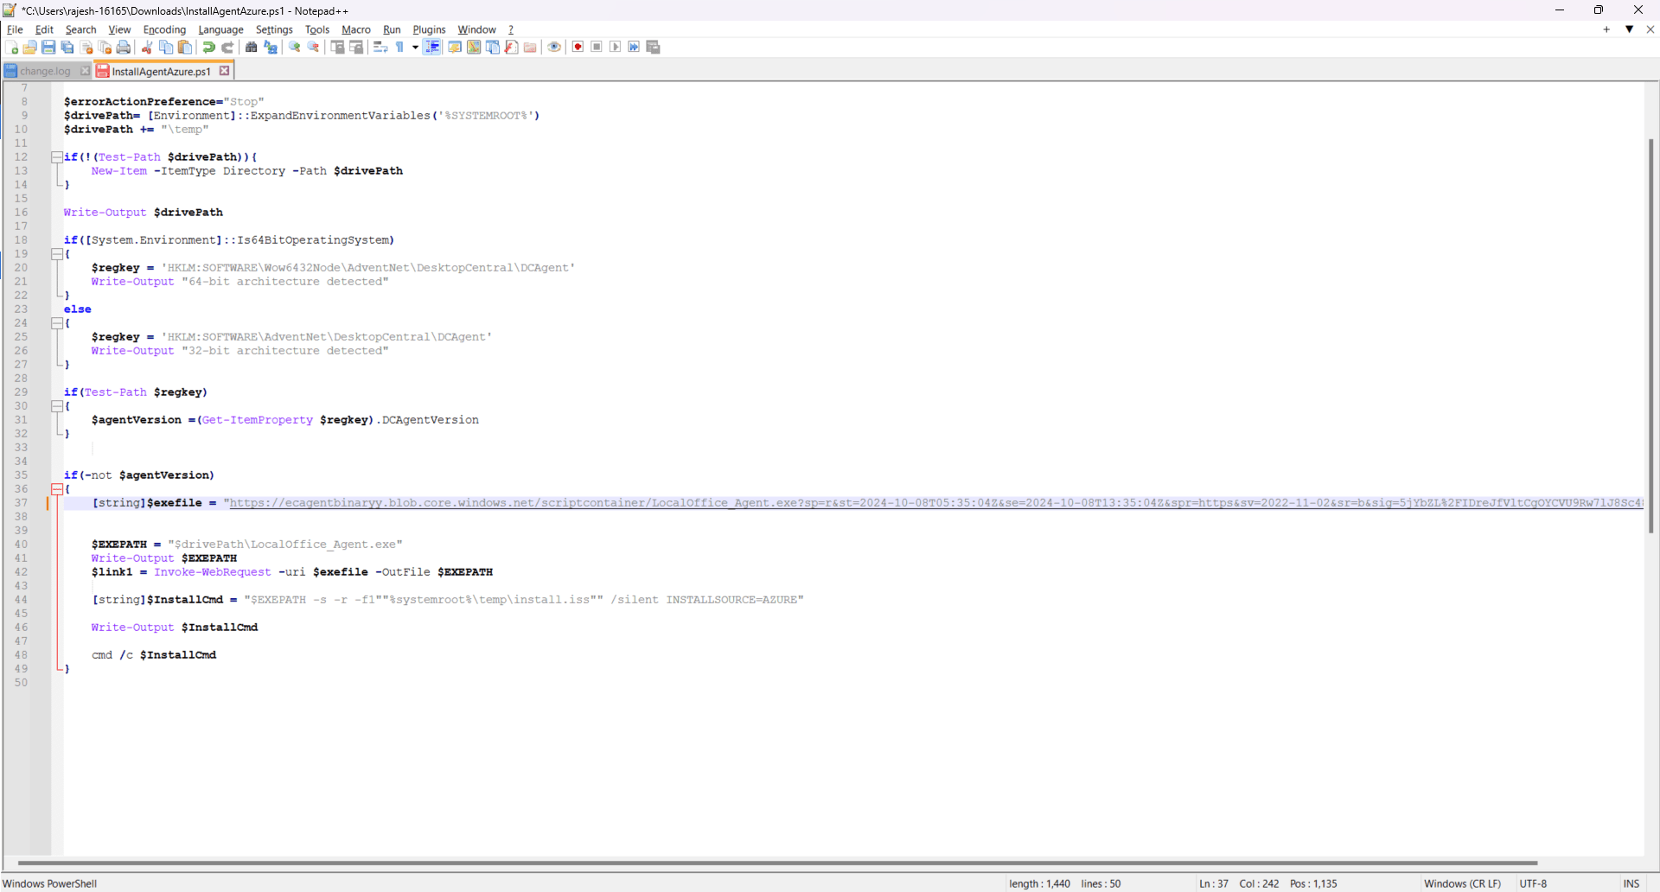Viewport: 1660px width, 892px height.
Task: Open the tab list down-arrow at top right
Action: 1630,29
